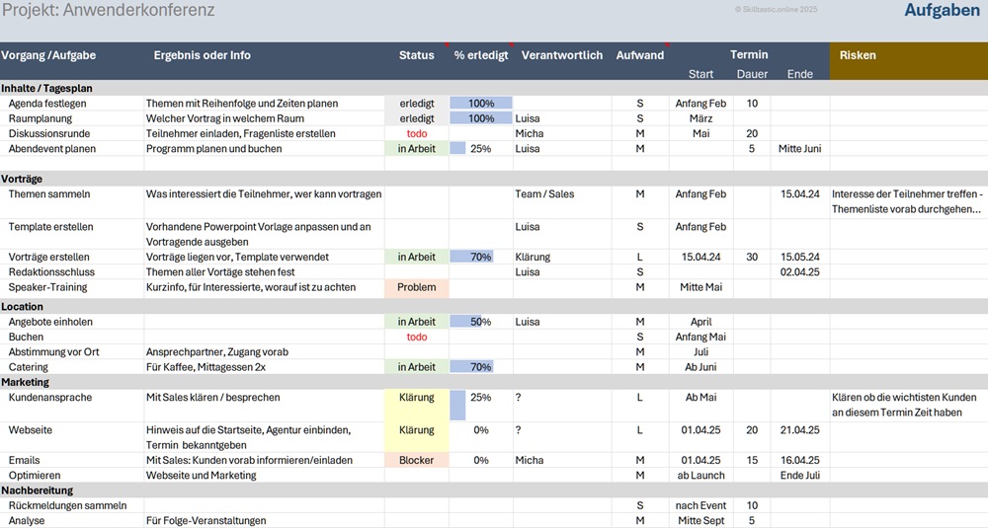Select the 'Verantwortlich' column header
This screenshot has width=988, height=528.
point(562,55)
